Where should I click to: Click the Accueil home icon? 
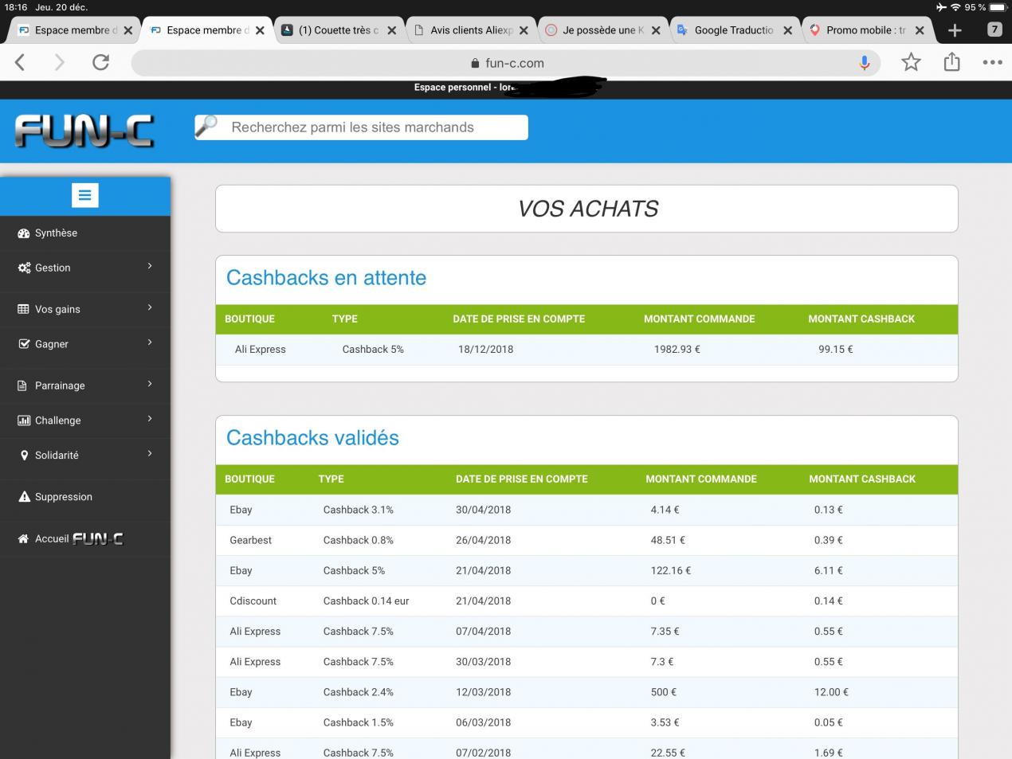pyautogui.click(x=24, y=539)
